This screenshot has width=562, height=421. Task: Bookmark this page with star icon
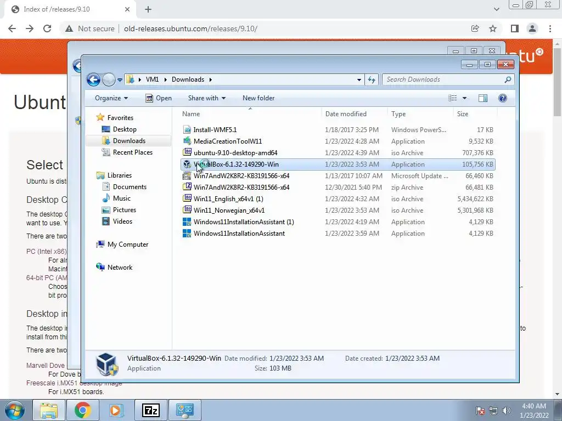point(493,29)
